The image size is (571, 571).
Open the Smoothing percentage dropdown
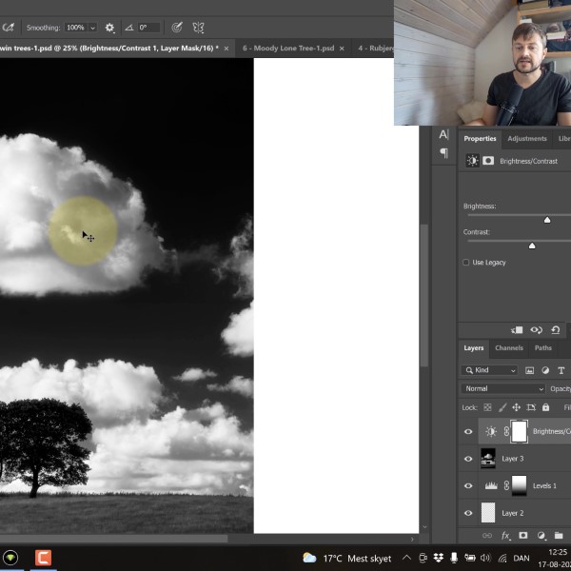point(92,28)
